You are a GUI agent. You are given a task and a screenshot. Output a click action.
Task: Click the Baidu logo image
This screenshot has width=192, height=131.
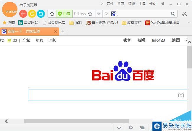point(123,71)
